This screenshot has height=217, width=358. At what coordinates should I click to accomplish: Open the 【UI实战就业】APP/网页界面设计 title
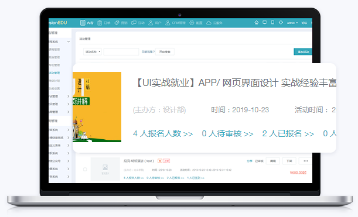[x=235, y=83]
